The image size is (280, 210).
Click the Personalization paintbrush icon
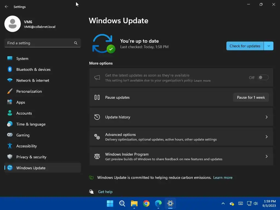coord(10,91)
